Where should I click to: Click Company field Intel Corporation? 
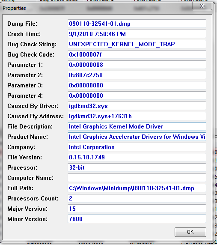pos(137,147)
